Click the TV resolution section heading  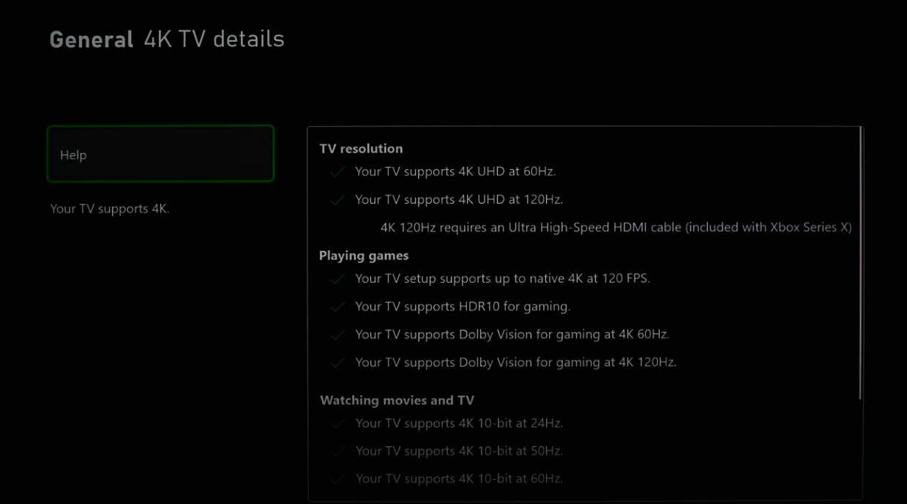pyautogui.click(x=361, y=149)
